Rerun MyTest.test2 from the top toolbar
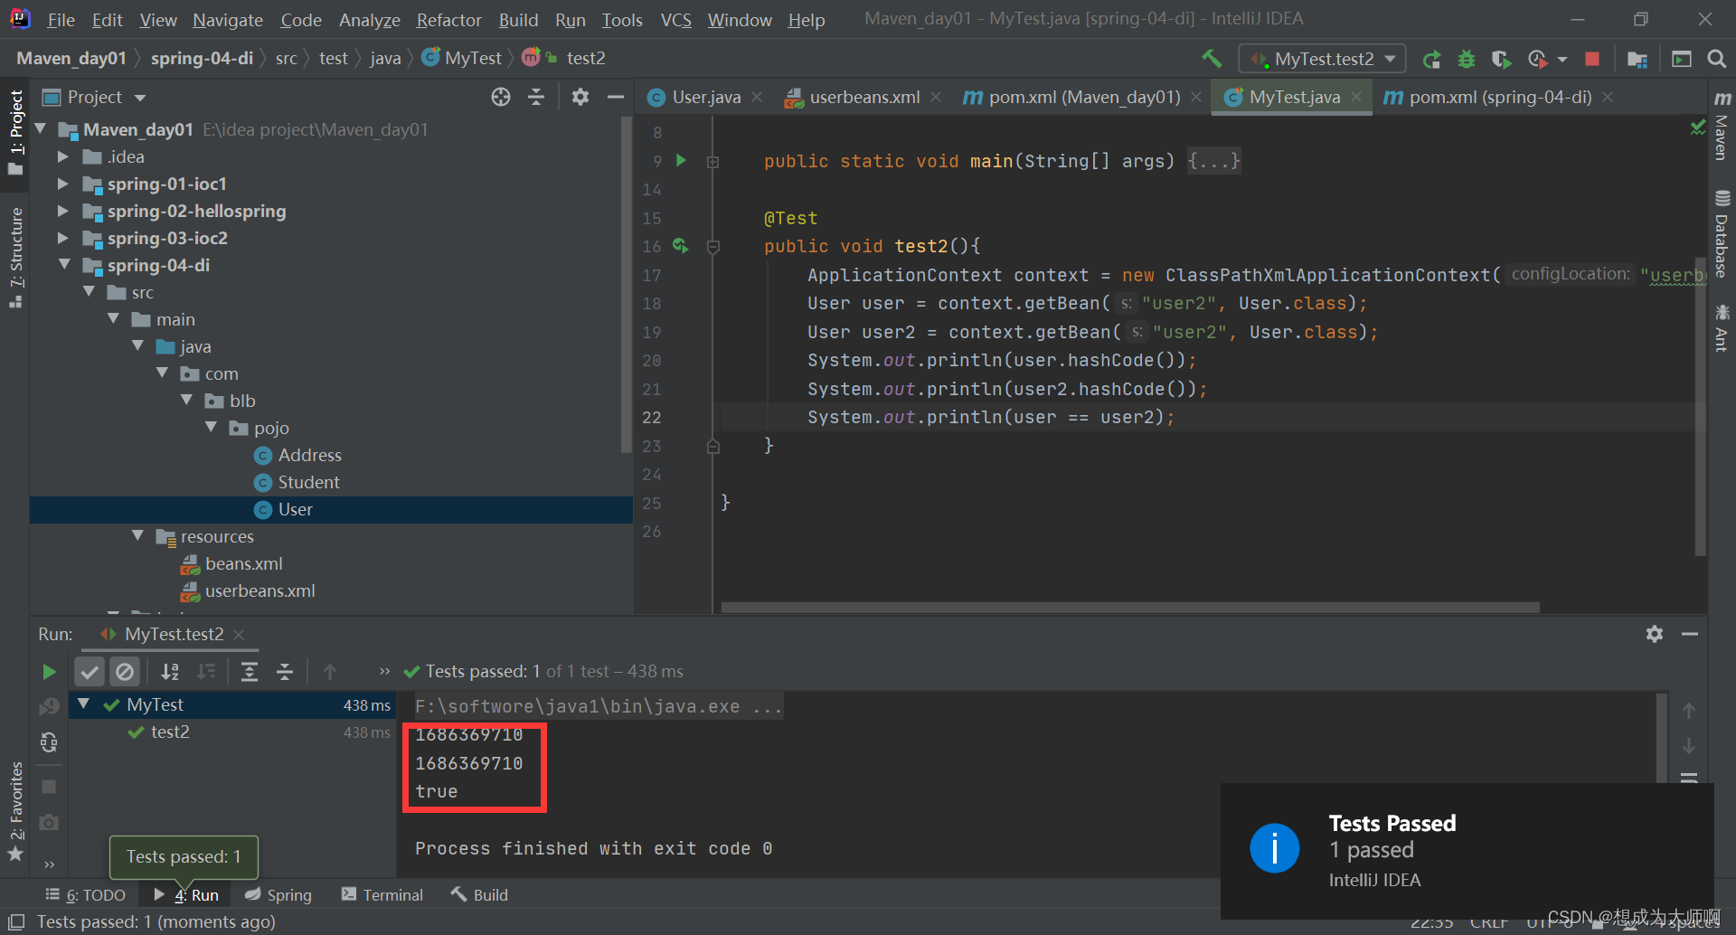1736x935 pixels. click(1431, 59)
